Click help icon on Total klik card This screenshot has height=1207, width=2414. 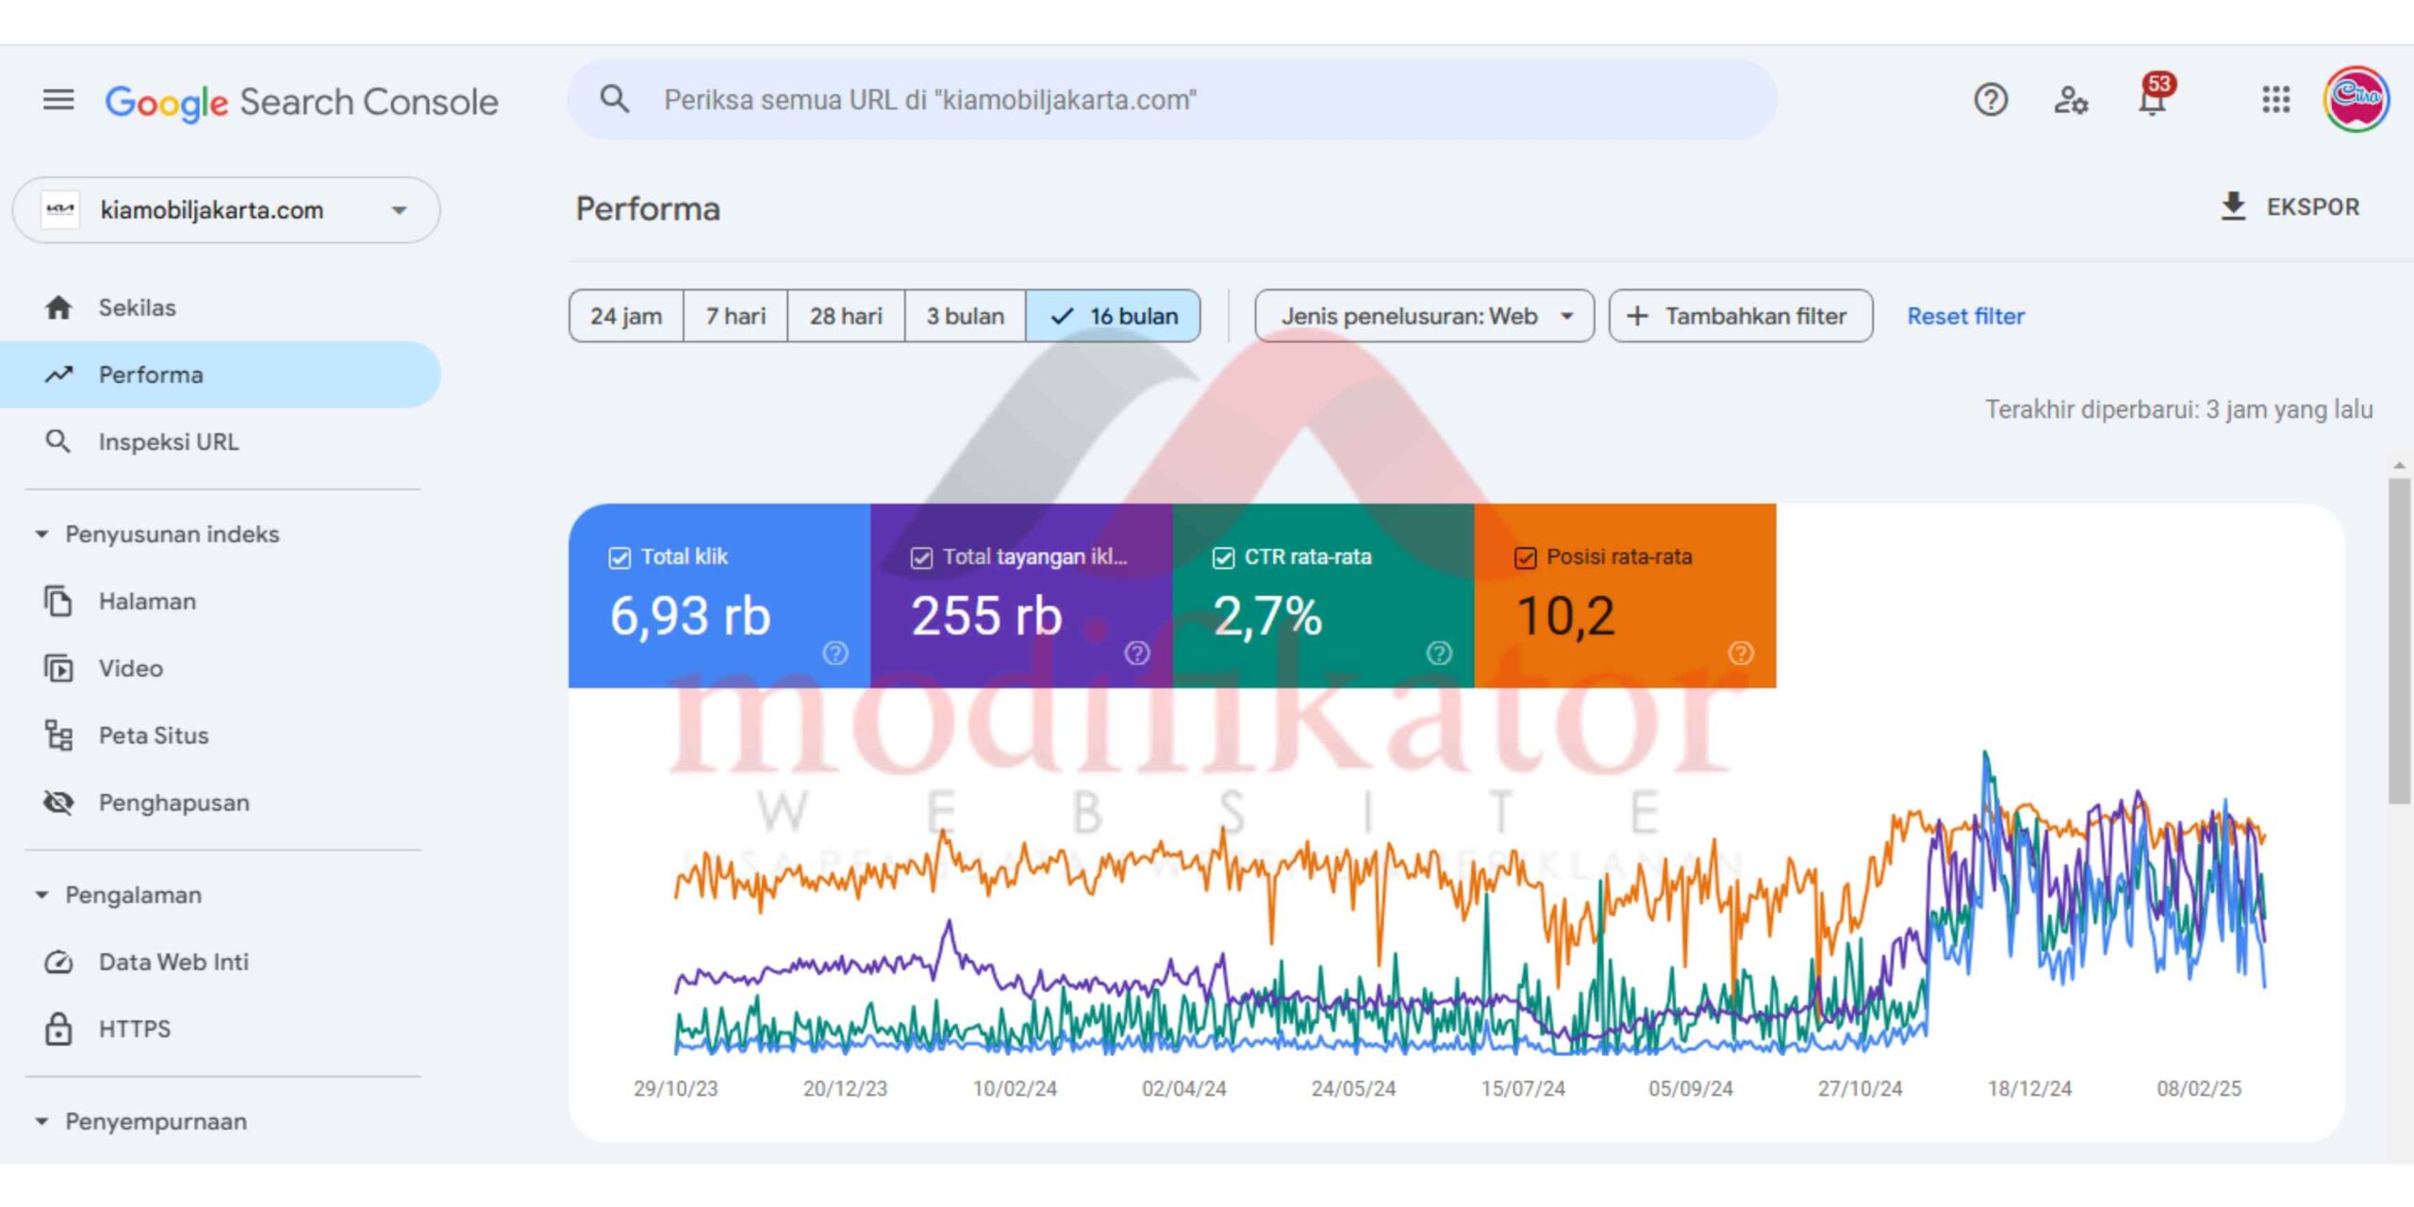point(835,653)
